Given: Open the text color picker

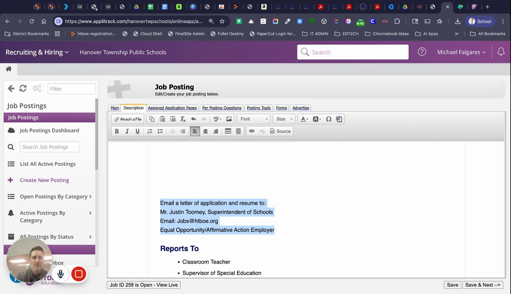Looking at the screenshot, I should click(x=304, y=119).
